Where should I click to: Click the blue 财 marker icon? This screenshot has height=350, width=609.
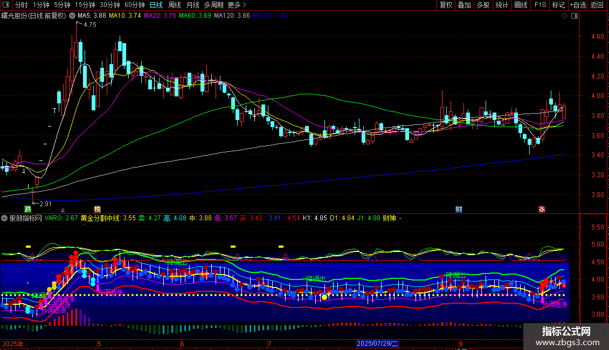(459, 209)
